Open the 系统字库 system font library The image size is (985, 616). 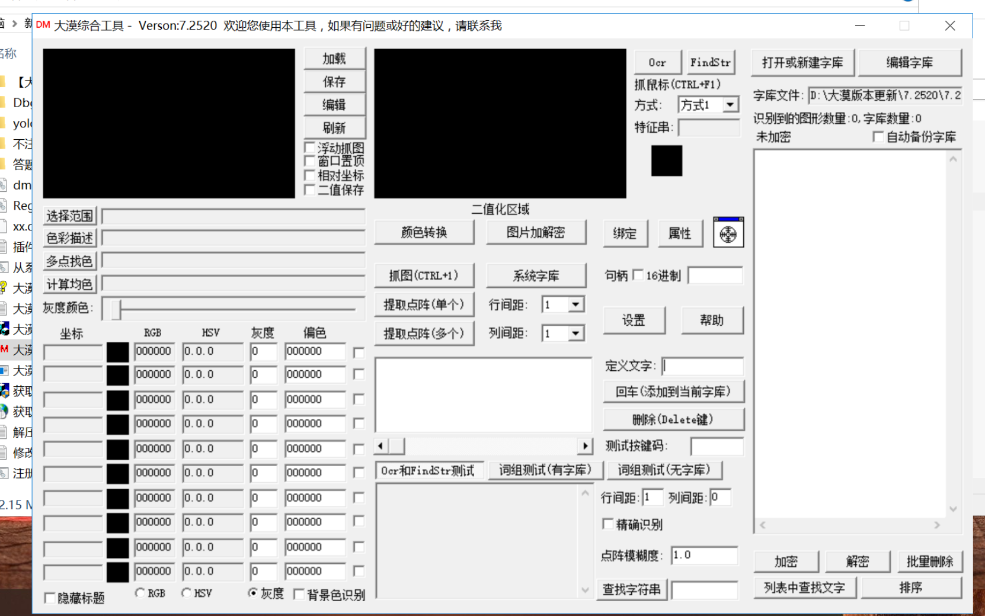click(x=536, y=275)
